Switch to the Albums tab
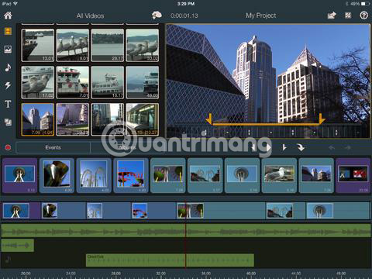The height and width of the screenshot is (279, 372). tap(127, 147)
